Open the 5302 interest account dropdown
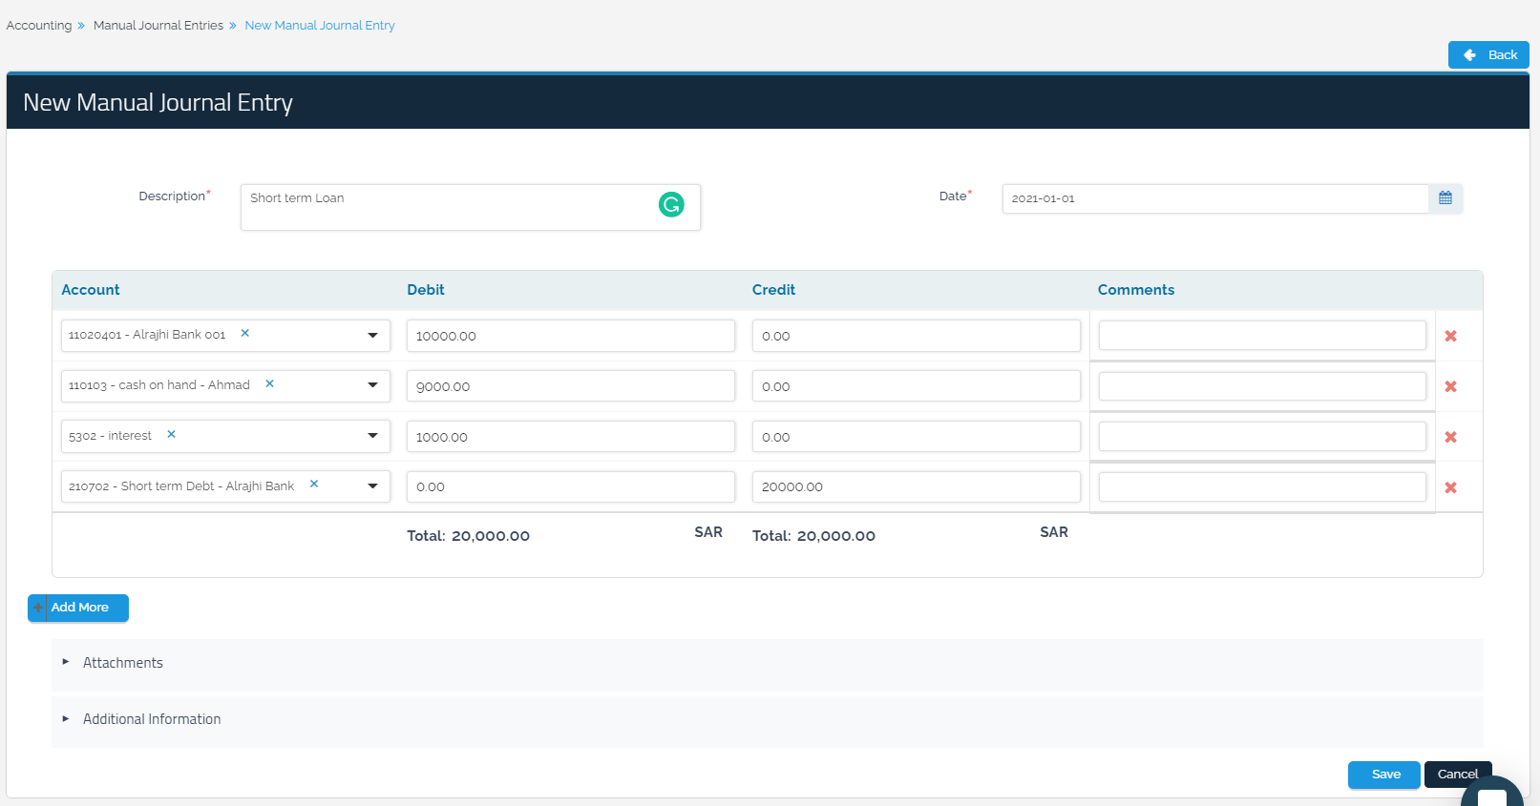The image size is (1540, 806). pyautogui.click(x=372, y=436)
